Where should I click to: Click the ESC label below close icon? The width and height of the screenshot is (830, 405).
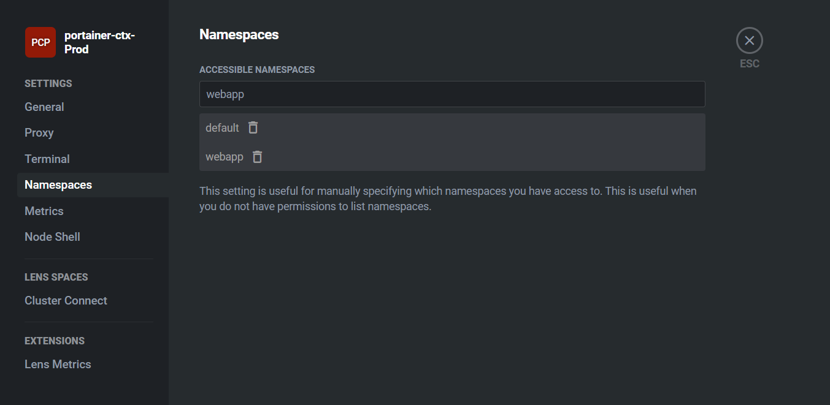(750, 64)
